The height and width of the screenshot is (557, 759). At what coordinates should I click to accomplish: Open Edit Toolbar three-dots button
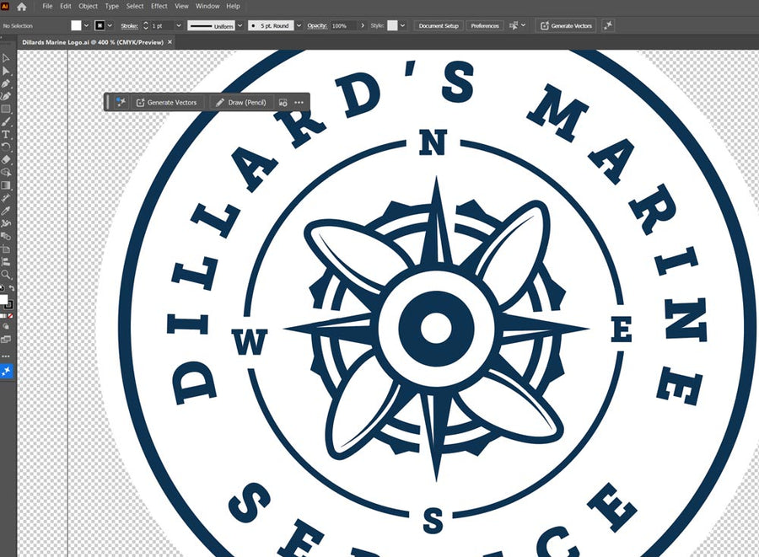6,356
